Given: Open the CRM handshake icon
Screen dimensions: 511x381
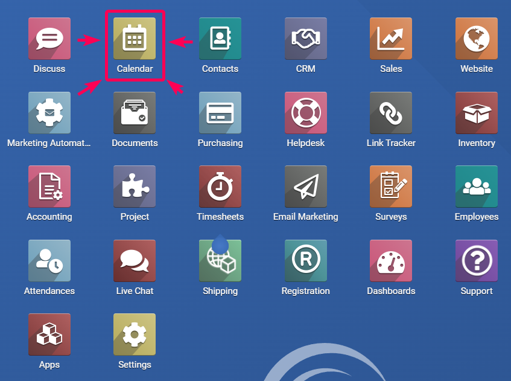Looking at the screenshot, I should point(306,39).
